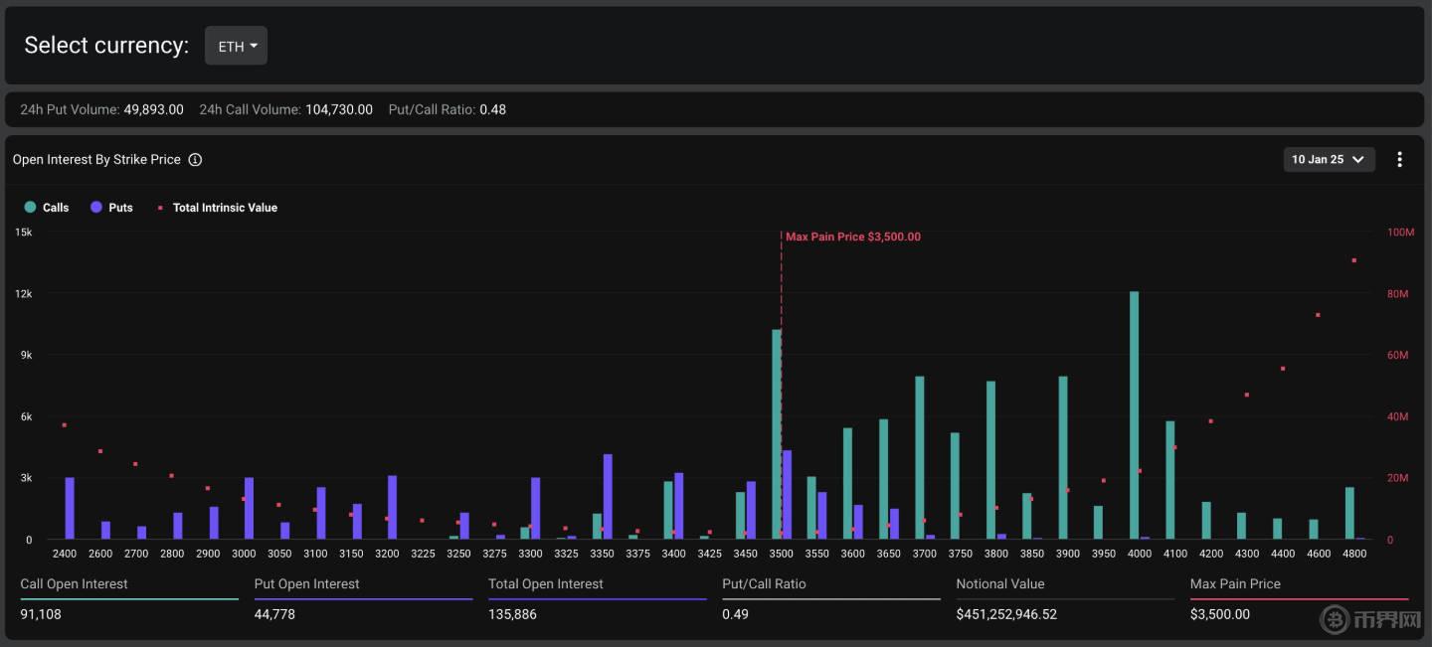
Task: Select the Put Open Interest summary card
Action: coord(363,599)
